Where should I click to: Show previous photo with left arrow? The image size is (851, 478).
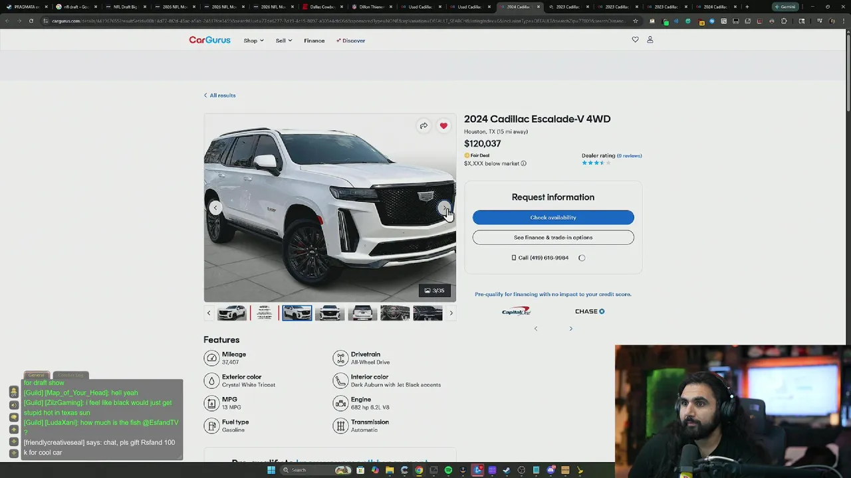pyautogui.click(x=215, y=208)
